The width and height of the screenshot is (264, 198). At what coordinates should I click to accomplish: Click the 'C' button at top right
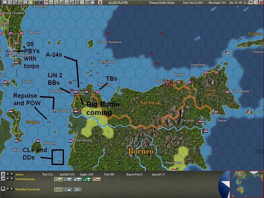(x=256, y=3)
